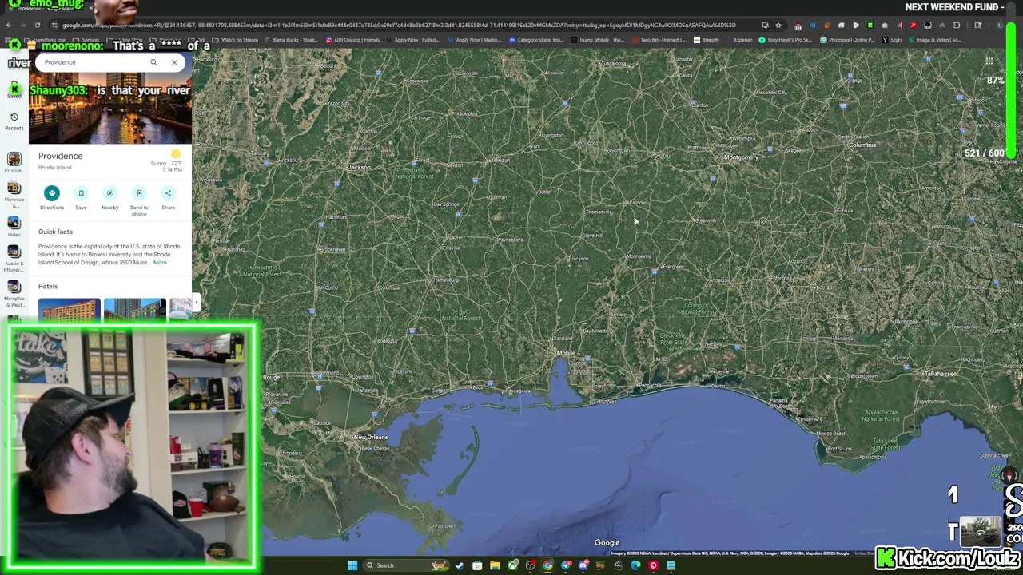1023x575 pixels.
Task: Go back in browser history
Action: click(8, 25)
